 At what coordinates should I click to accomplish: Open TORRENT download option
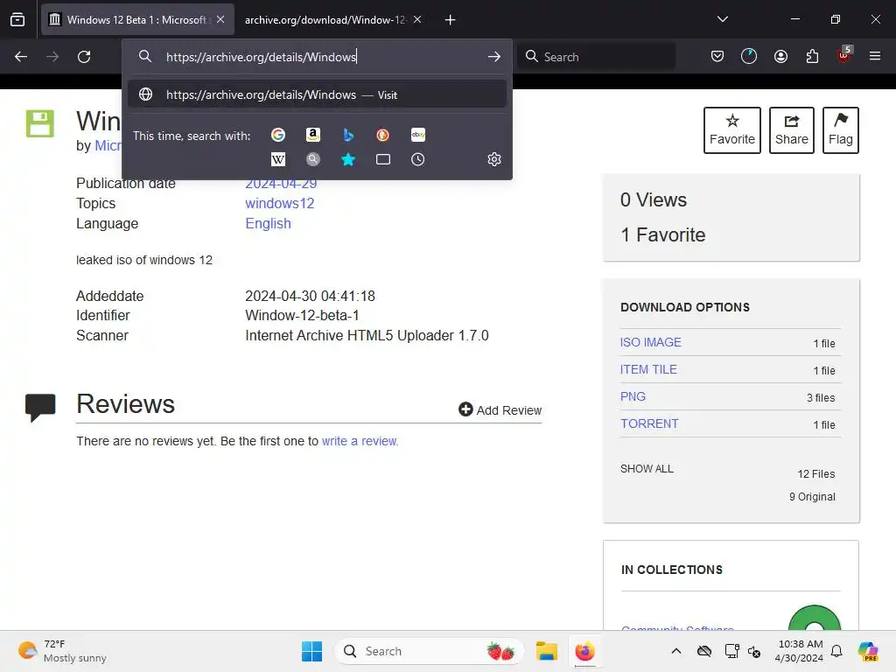[649, 423]
